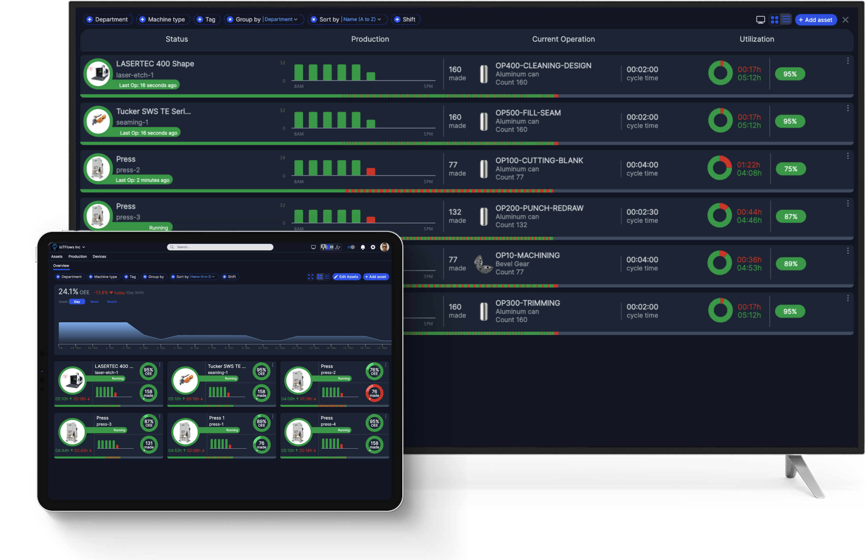Screen dimensions: 865x560
Task: Click the Search field on the tablet
Action: pos(220,247)
